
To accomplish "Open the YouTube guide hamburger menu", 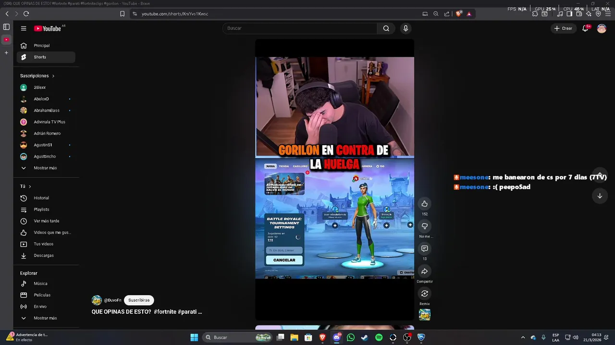I will click(24, 28).
